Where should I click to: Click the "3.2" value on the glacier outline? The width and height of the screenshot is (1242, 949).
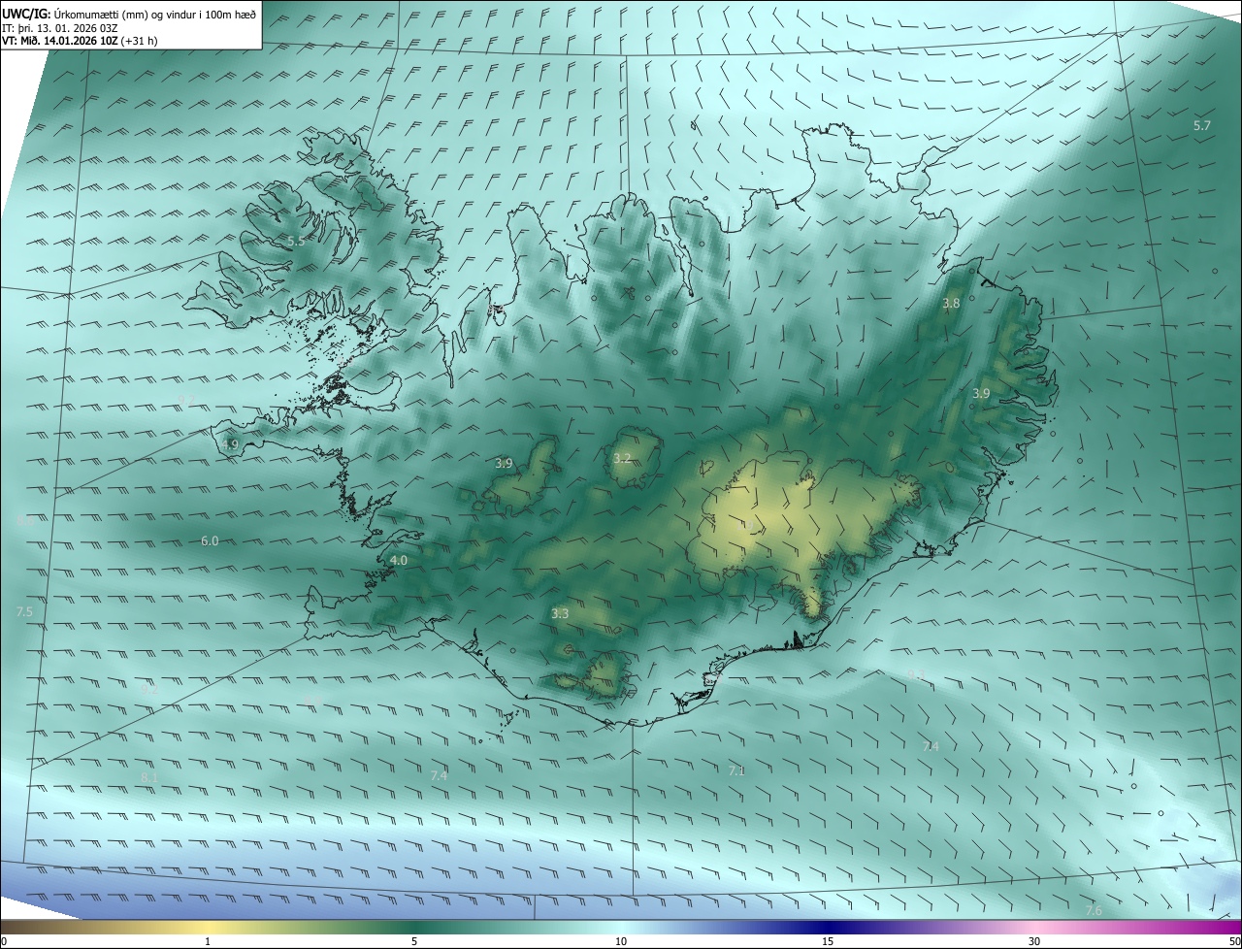pos(622,458)
